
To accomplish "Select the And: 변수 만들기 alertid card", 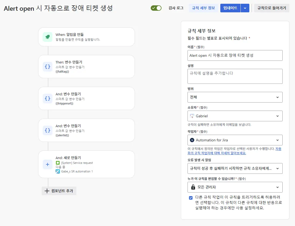I will pos(87,130).
